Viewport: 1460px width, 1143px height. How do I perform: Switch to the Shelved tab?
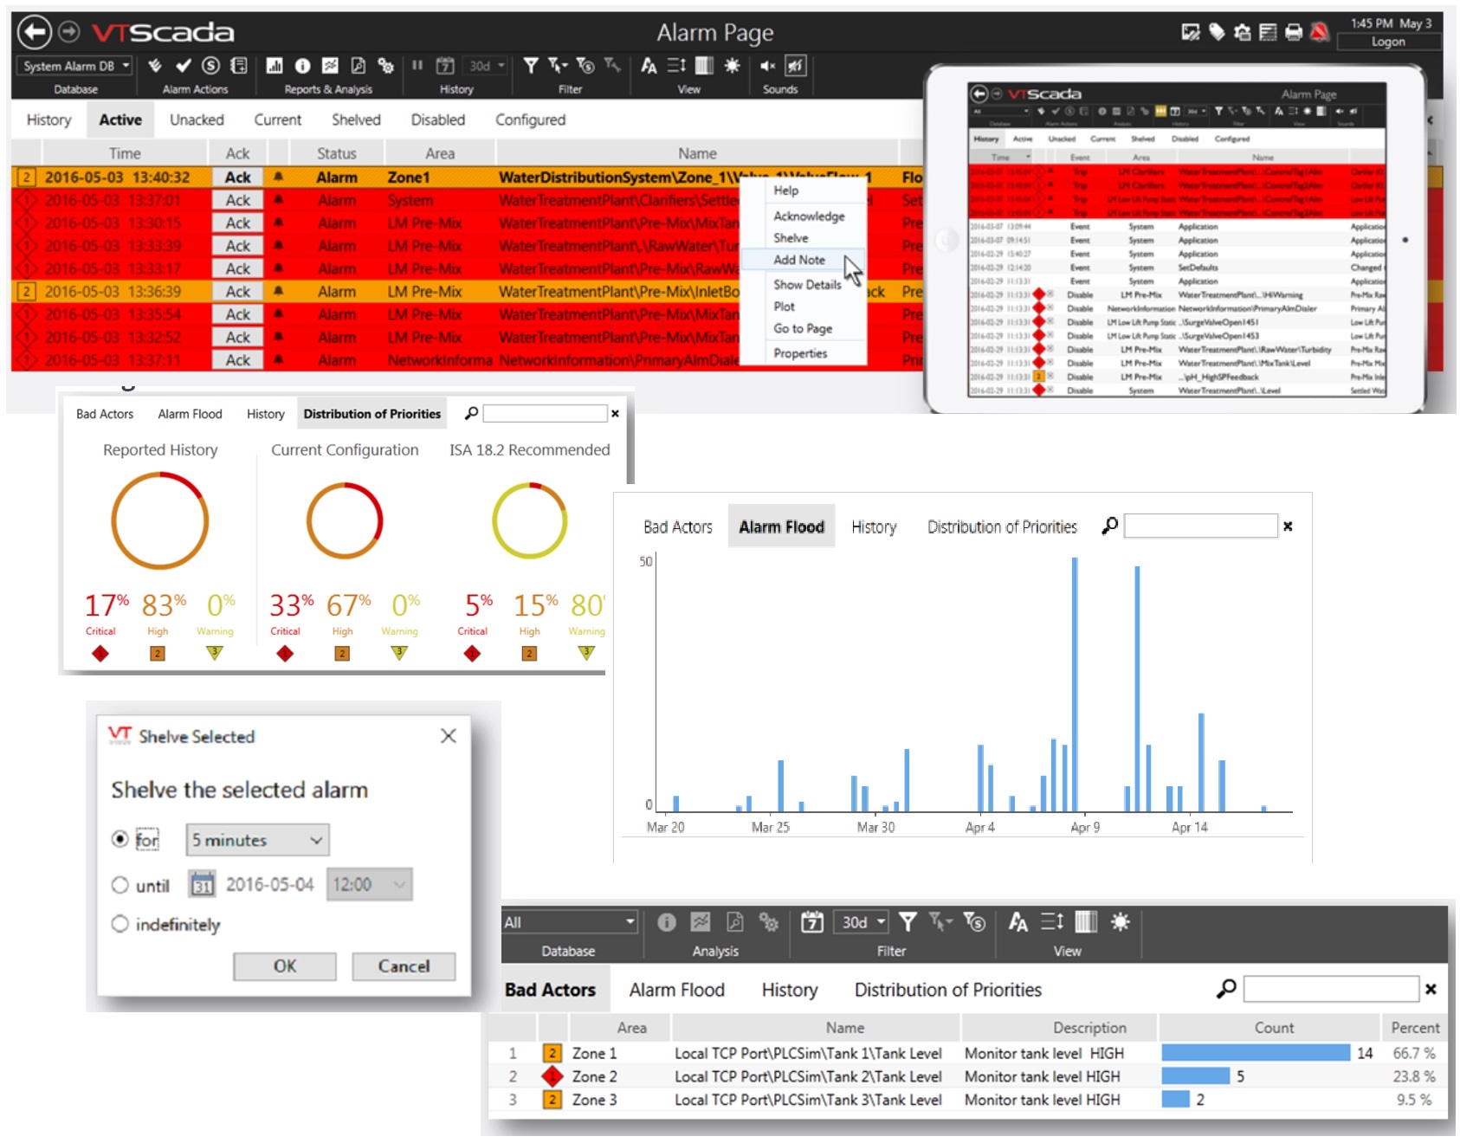[356, 119]
